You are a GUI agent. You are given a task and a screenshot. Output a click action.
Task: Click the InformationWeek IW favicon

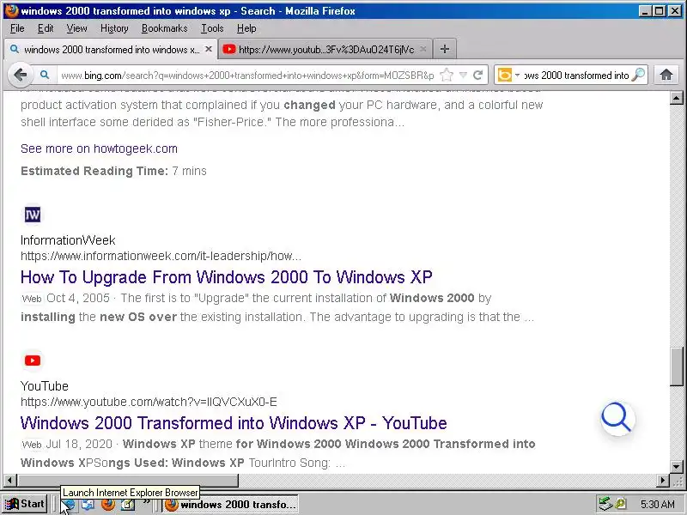[33, 215]
